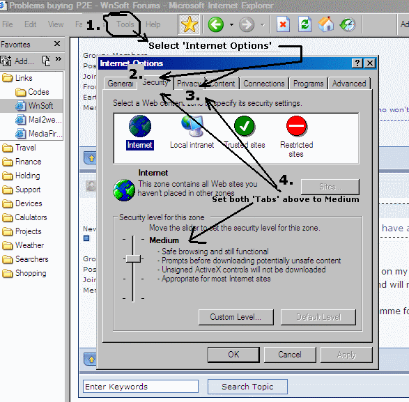Click the Enter Keywords search field
This screenshot has width=409, height=402.
click(x=141, y=387)
